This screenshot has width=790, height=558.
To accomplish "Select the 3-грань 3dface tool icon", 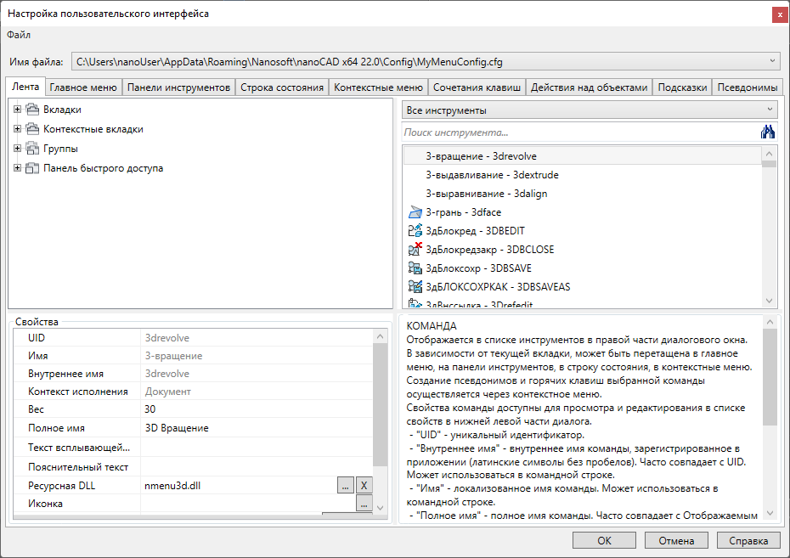I will click(x=415, y=212).
